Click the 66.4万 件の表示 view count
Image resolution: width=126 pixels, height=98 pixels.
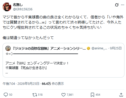click(x=53, y=84)
